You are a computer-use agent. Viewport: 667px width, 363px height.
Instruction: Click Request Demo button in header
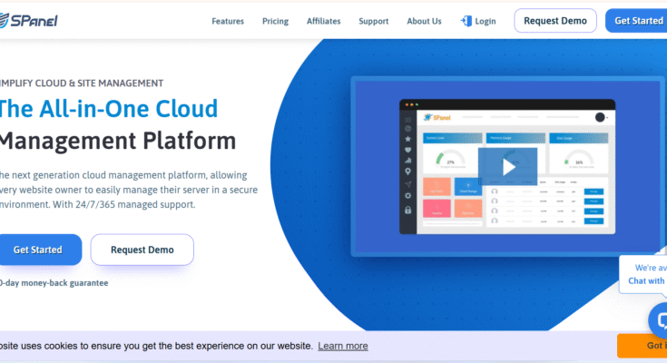555,21
